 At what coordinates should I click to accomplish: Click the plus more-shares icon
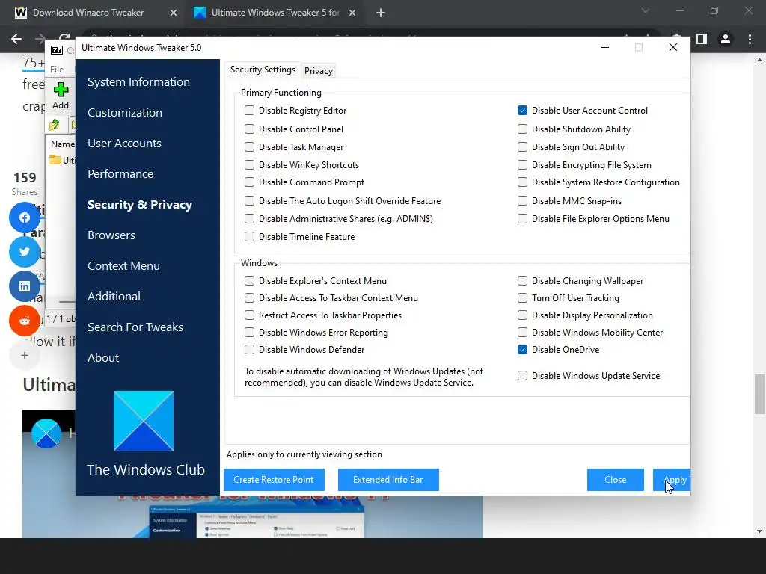(x=25, y=355)
